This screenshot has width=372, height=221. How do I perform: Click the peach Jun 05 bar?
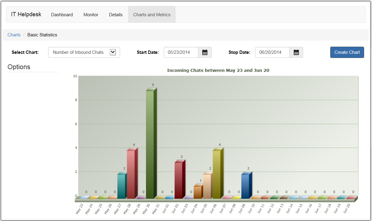coord(208,186)
